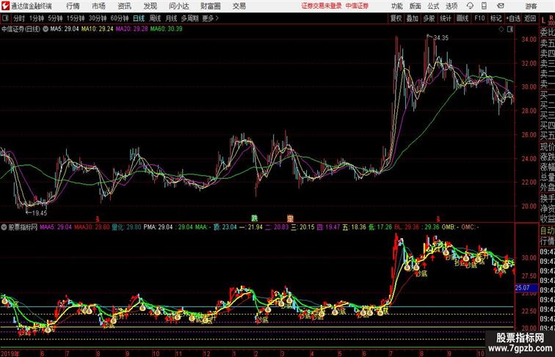Toggle the left sidebar panel icon
The width and height of the screenshot is (555, 357).
point(5,18)
